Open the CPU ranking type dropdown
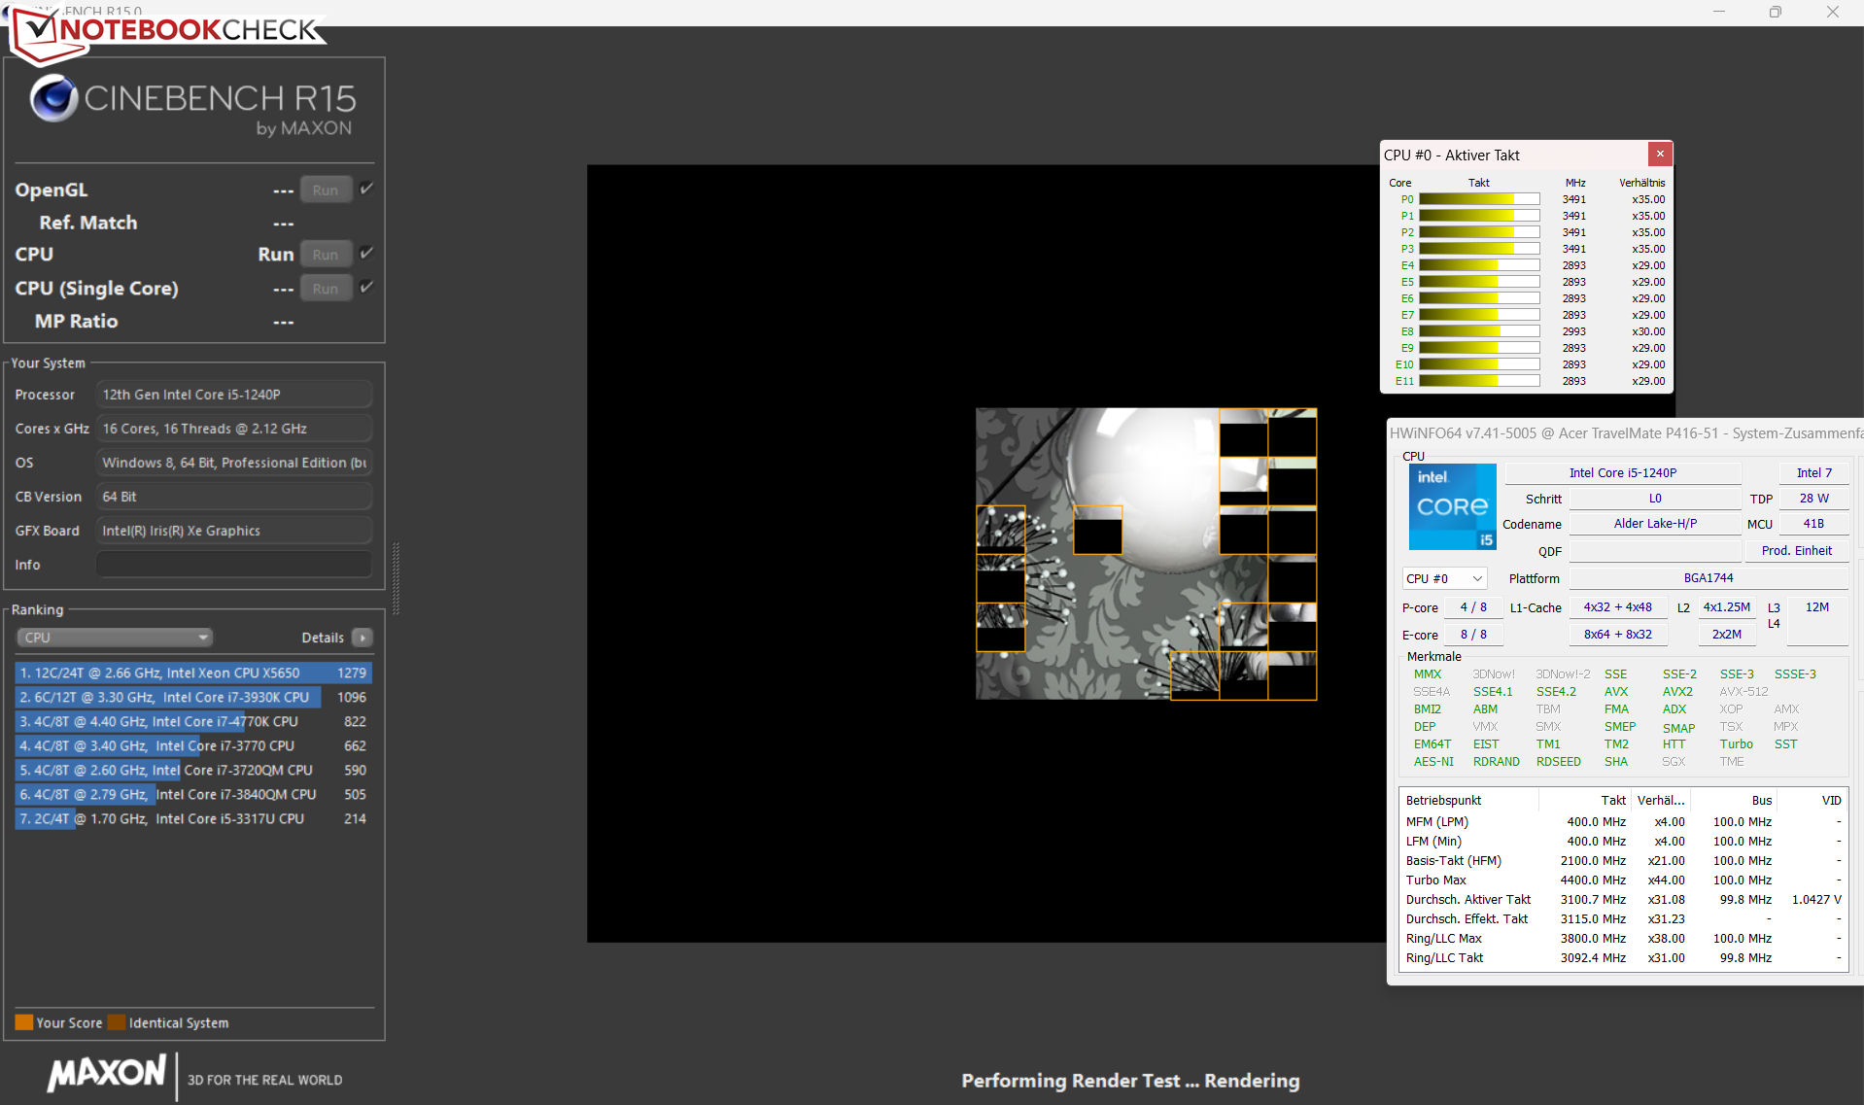The height and width of the screenshot is (1105, 1864). (115, 638)
